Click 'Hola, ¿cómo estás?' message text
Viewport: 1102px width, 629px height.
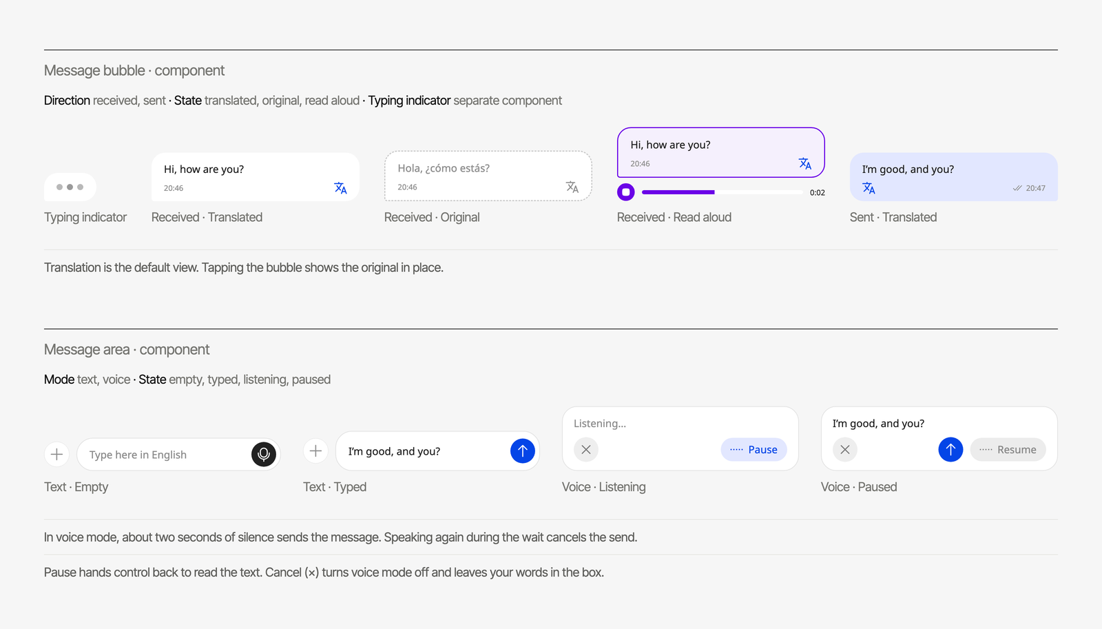click(444, 168)
